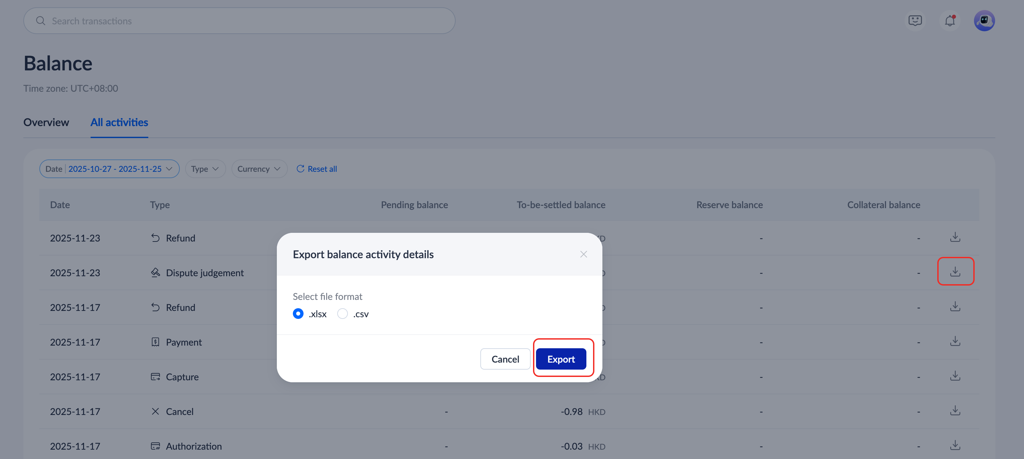Screen dimensions: 1024x459
Task: Download the Payment row activity details
Action: [x=955, y=341]
